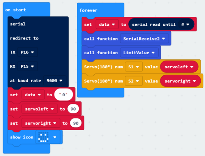The width and height of the screenshot is (205, 156).
Task: Open the S2 servo number dropdown
Action: (x=134, y=81)
